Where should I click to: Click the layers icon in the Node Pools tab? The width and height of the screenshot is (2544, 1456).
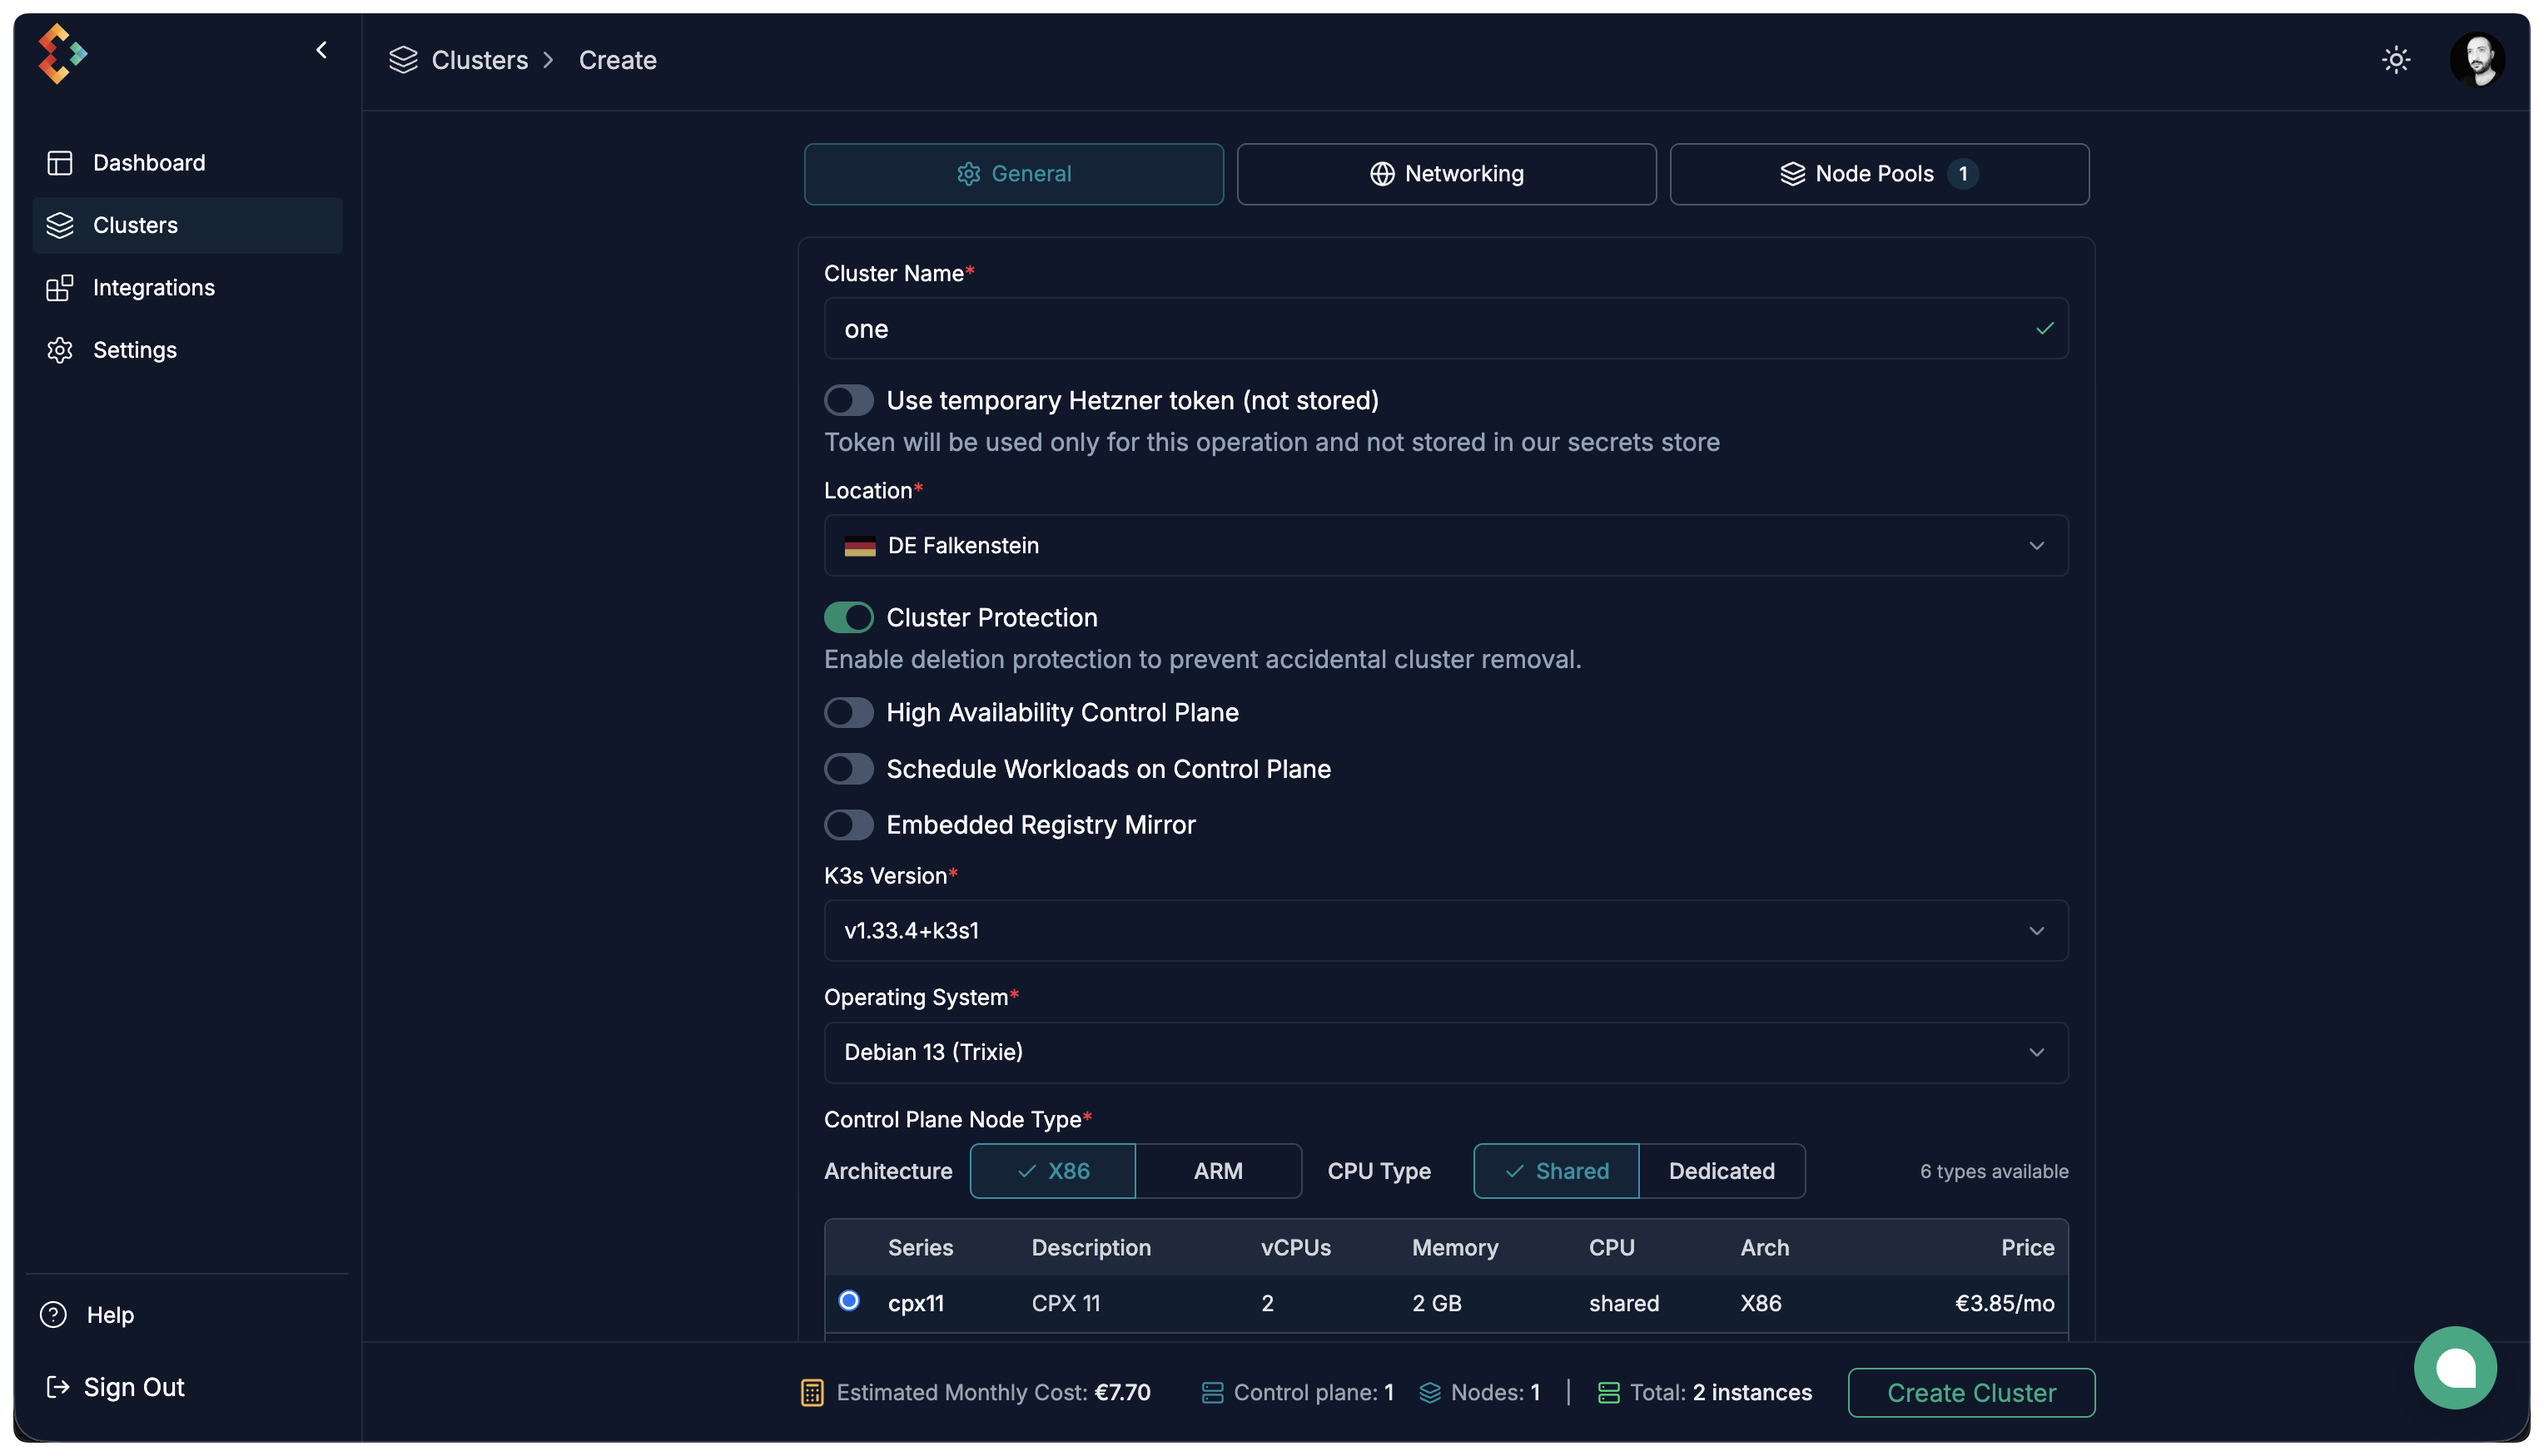1791,174
